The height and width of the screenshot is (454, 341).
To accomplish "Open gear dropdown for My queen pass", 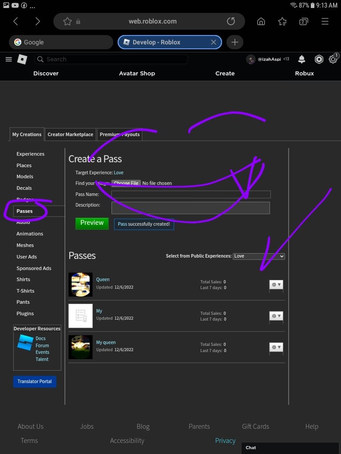I will coord(276,347).
